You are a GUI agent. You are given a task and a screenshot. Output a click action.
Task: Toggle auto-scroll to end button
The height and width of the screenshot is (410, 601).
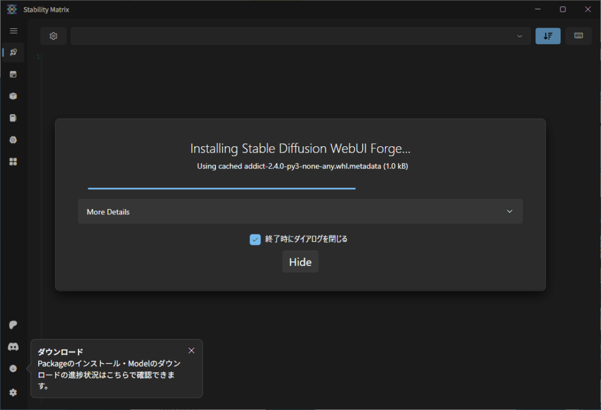[548, 36]
